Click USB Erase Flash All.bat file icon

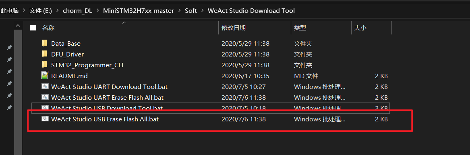(x=45, y=119)
